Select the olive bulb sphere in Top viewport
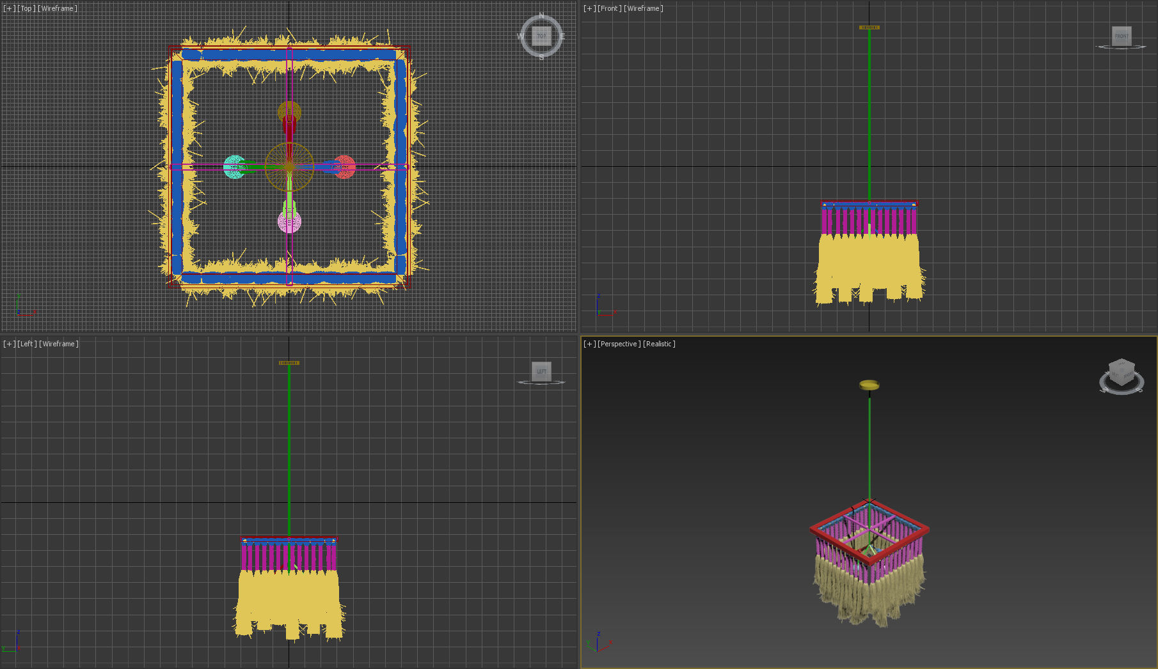Screen dimensions: 1158x669 (x=289, y=112)
